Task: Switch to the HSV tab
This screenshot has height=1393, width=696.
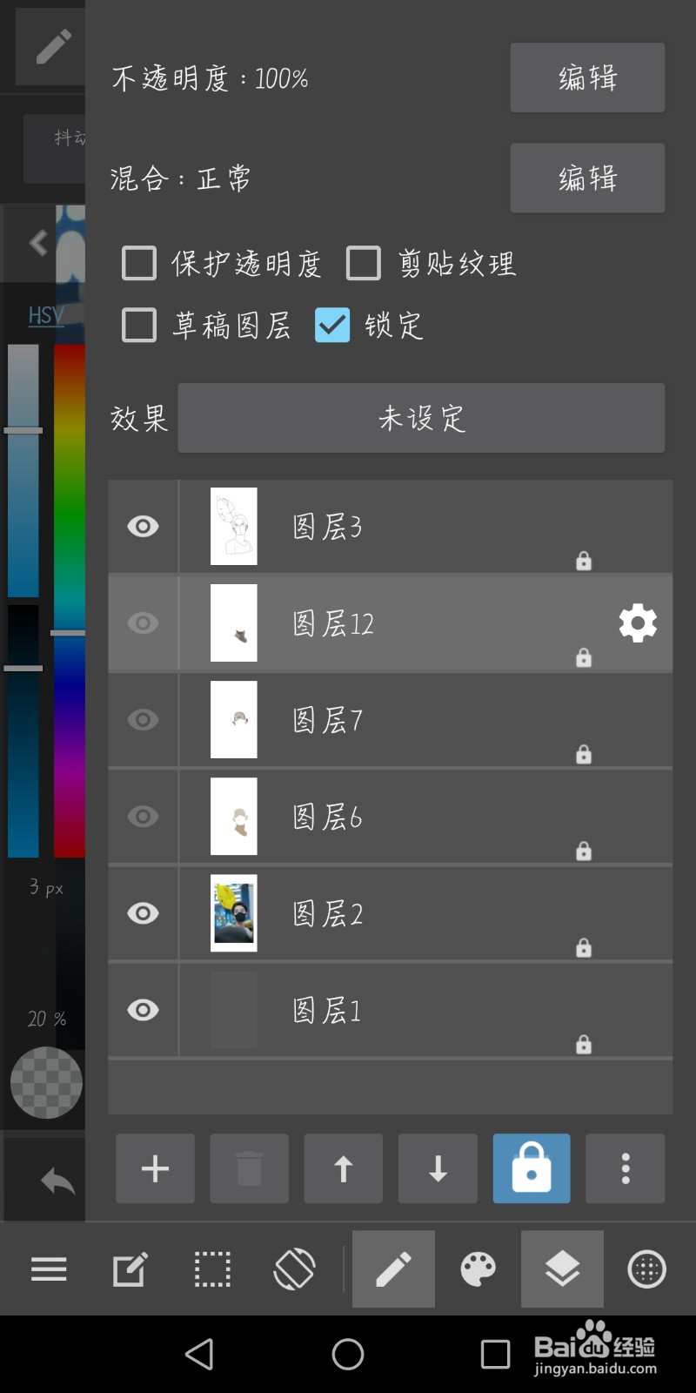Action: (x=45, y=314)
